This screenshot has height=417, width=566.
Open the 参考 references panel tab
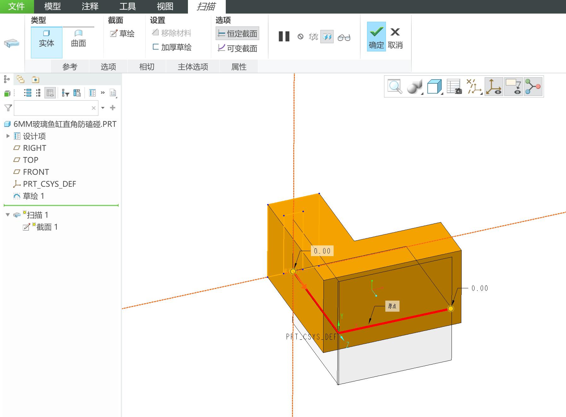pyautogui.click(x=70, y=67)
